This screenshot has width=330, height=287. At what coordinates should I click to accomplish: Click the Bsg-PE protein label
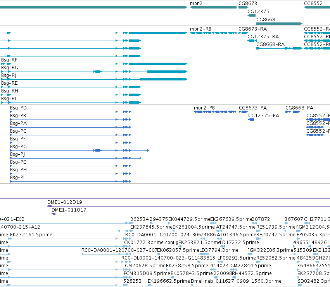pos(18,162)
